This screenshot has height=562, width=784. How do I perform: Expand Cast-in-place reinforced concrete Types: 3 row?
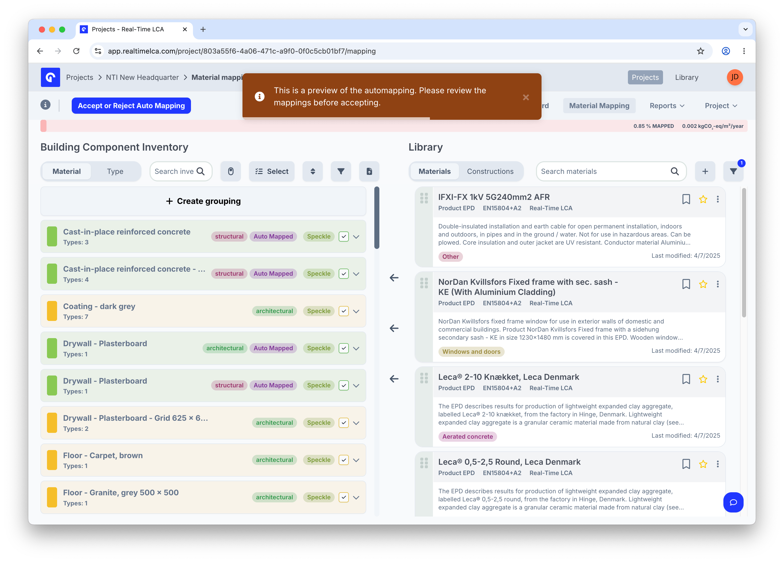(356, 237)
